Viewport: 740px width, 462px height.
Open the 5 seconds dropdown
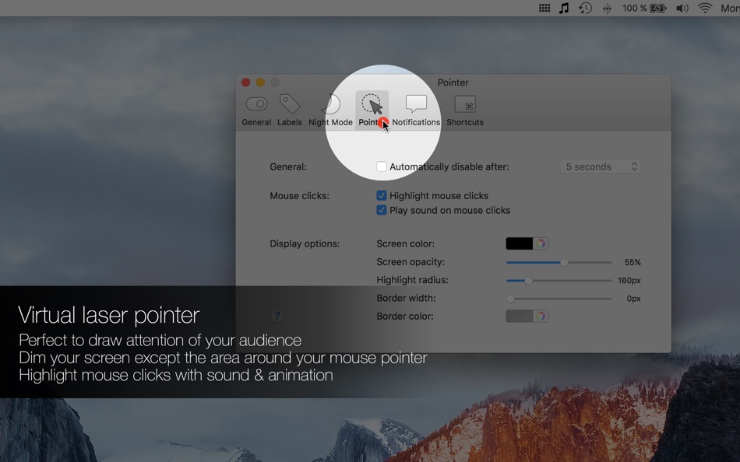click(x=601, y=166)
